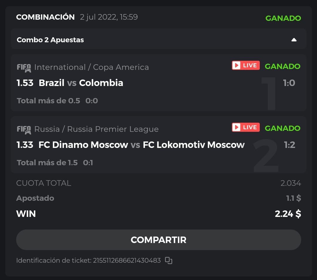Click FIFA gamepad icon beside Russia Premier League
The image size is (317, 280).
[x=24, y=129]
